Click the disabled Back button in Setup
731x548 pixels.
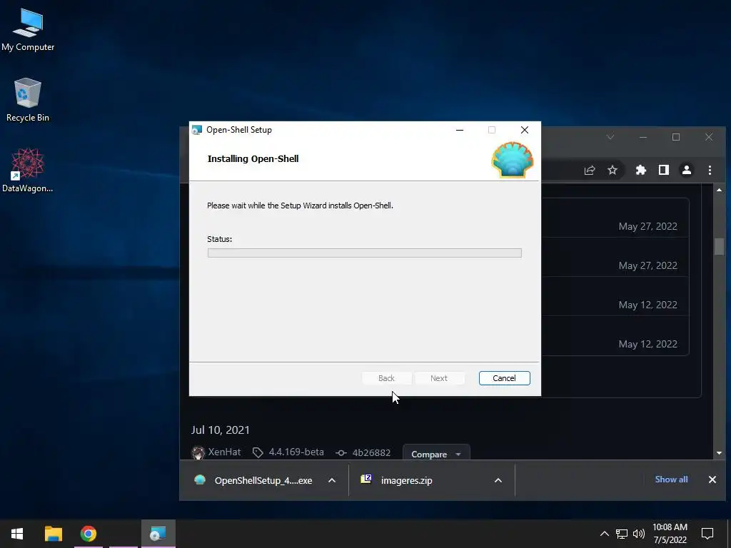coord(386,378)
